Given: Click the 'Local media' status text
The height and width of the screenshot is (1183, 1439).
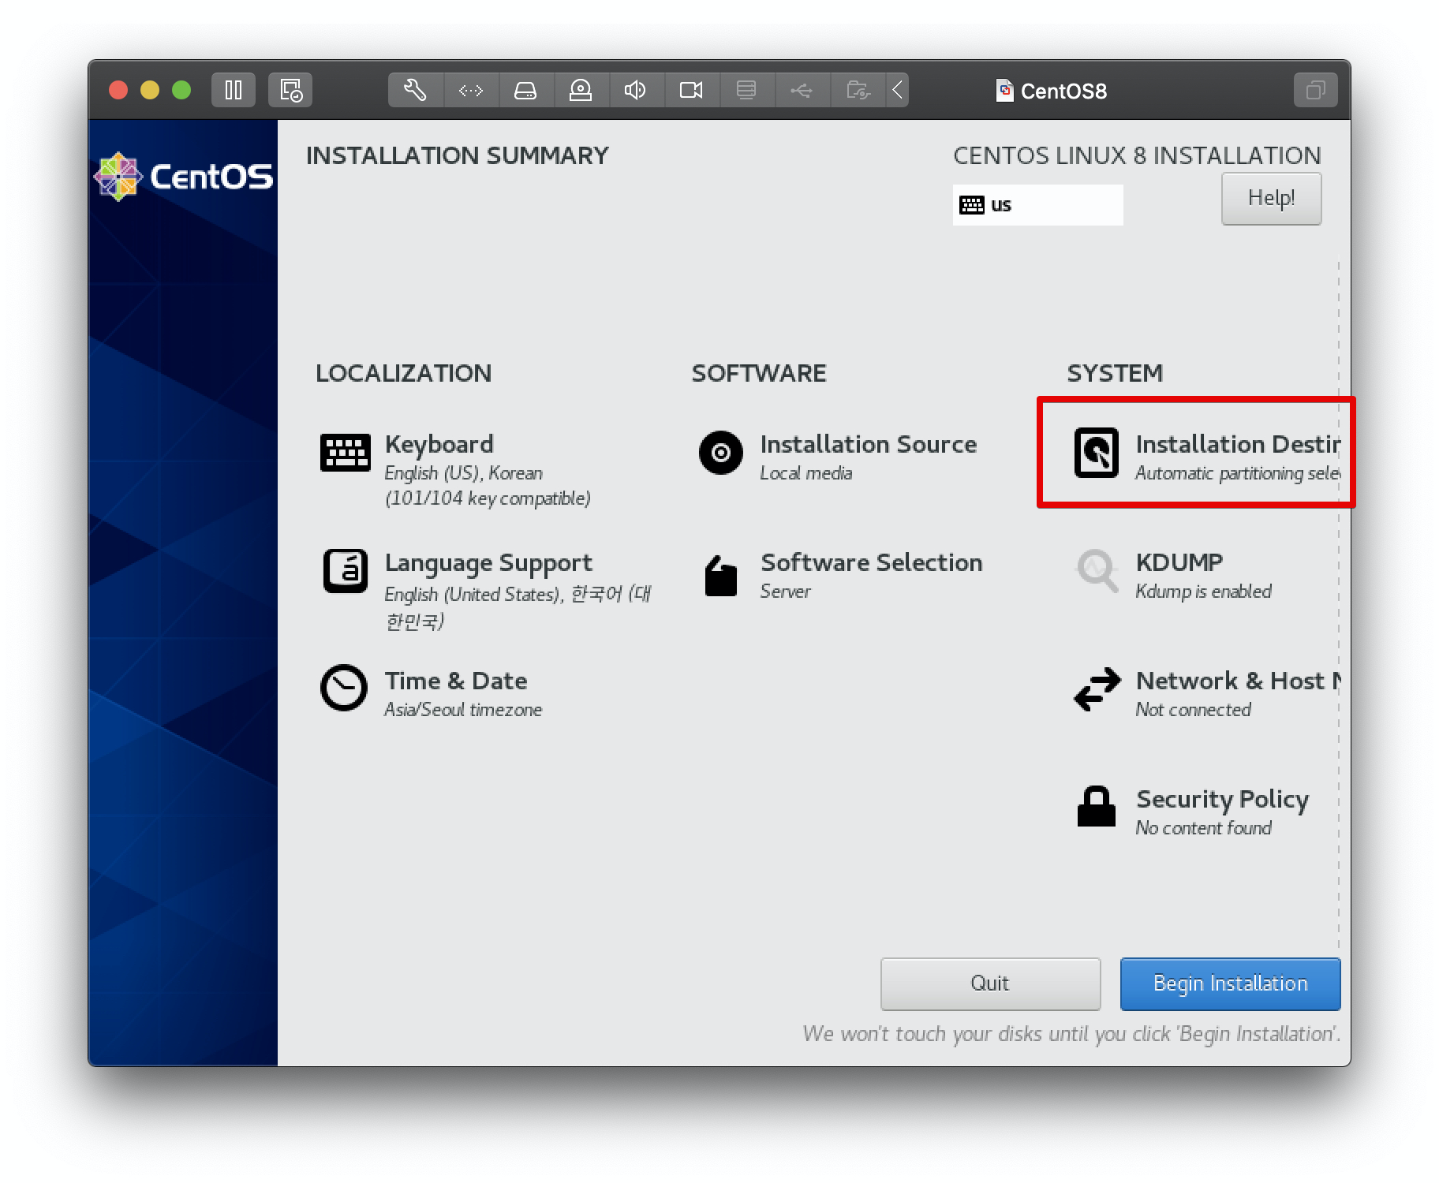Looking at the screenshot, I should point(805,473).
